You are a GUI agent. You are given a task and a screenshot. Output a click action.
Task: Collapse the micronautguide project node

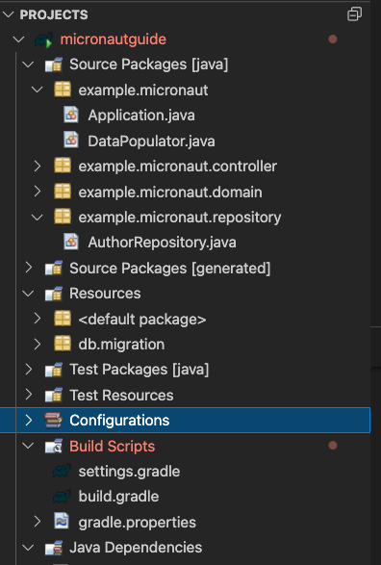18,39
